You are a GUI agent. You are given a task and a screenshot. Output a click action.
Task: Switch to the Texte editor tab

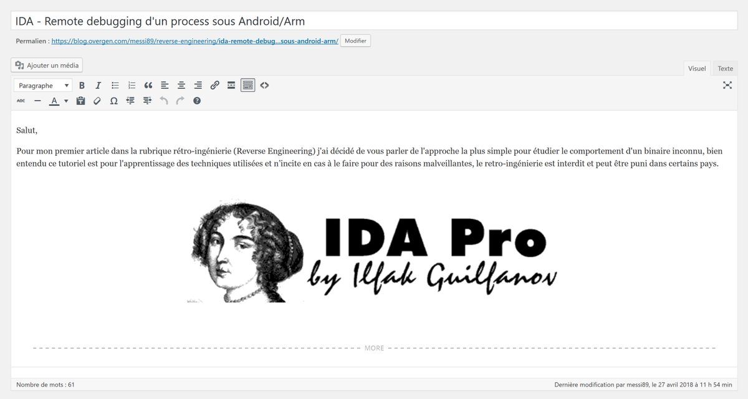pos(725,69)
